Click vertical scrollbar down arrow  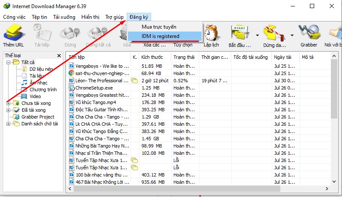click(x=334, y=182)
